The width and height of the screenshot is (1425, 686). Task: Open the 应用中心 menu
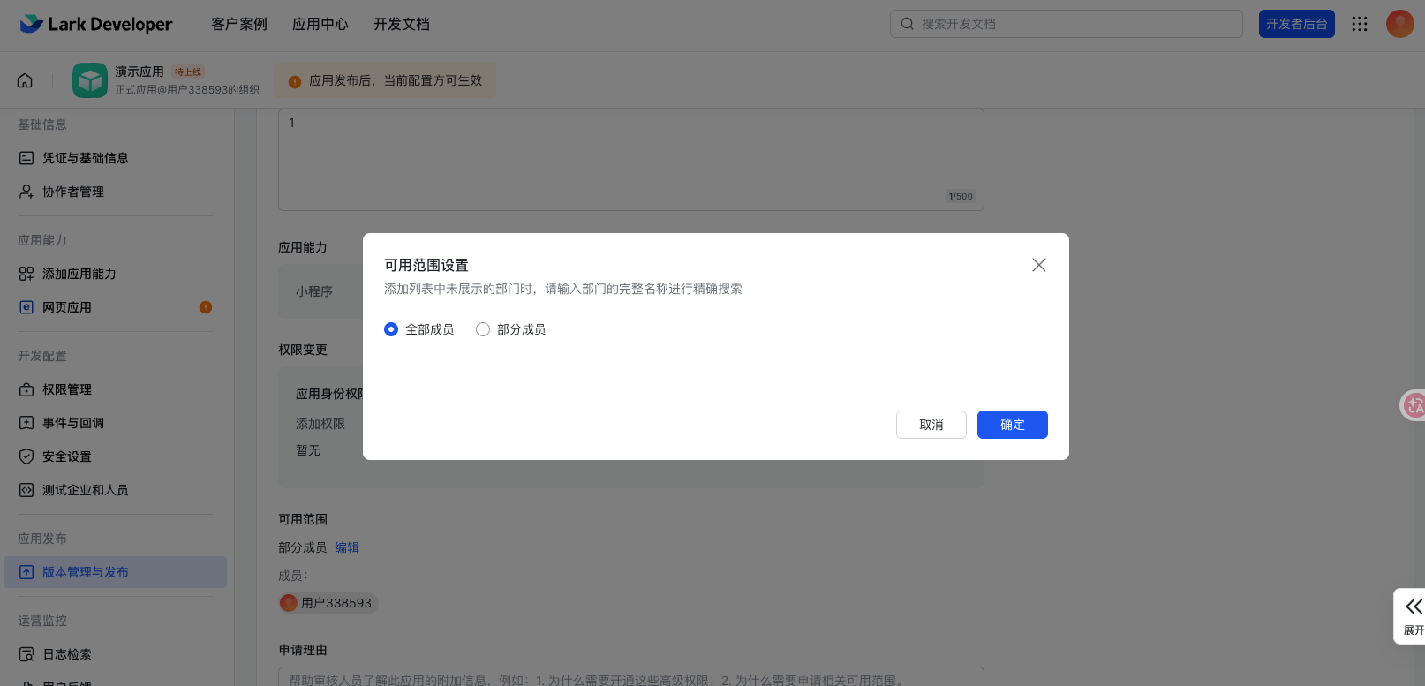(x=320, y=24)
